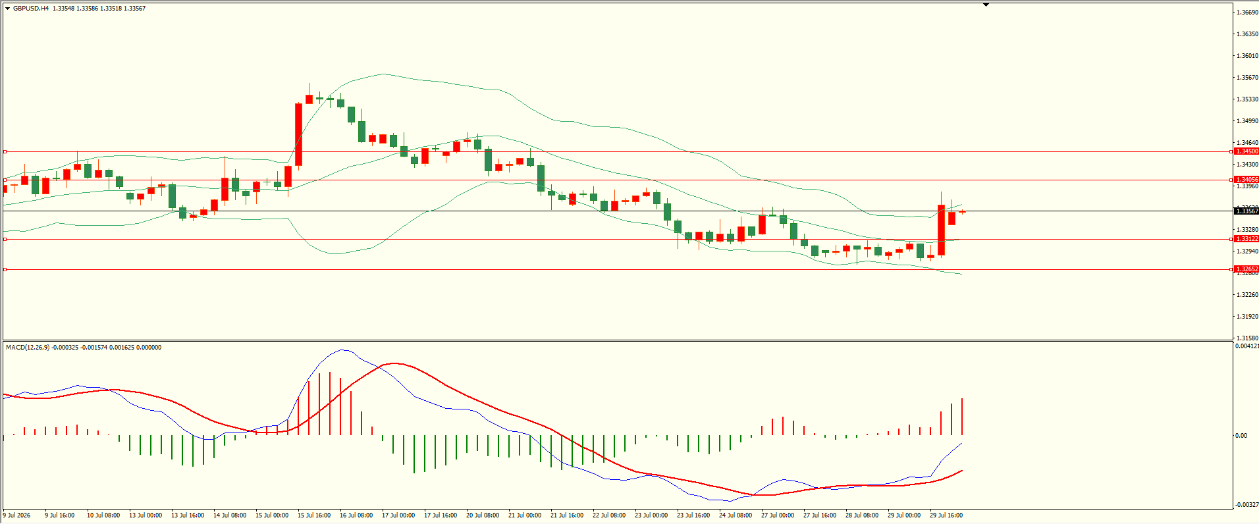Click the last large red candle on 29 Jul
The height and width of the screenshot is (524, 1259).
pos(941,230)
